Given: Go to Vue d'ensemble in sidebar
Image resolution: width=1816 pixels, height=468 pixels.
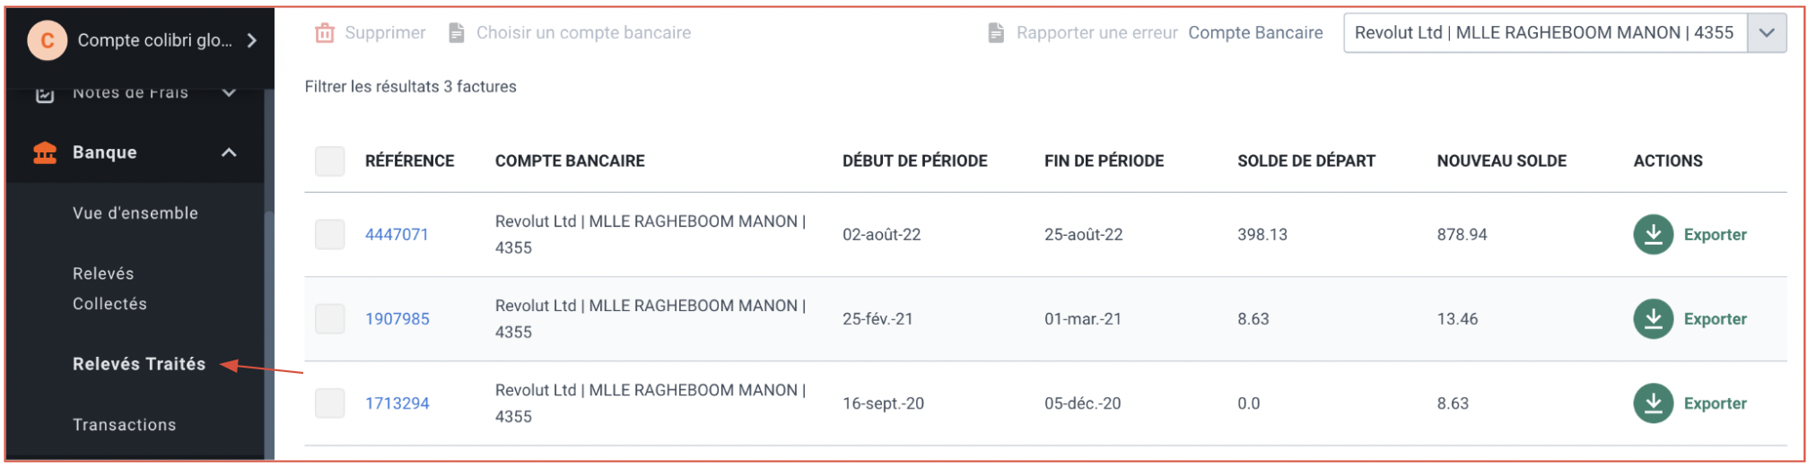Looking at the screenshot, I should tap(135, 213).
